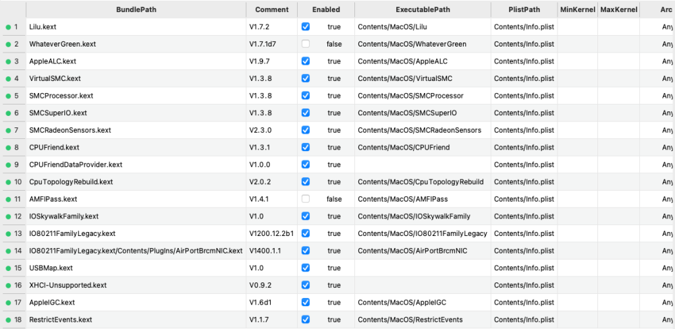Click green status dot for AppleIGC.kext row
The image size is (675, 329).
tap(7, 302)
